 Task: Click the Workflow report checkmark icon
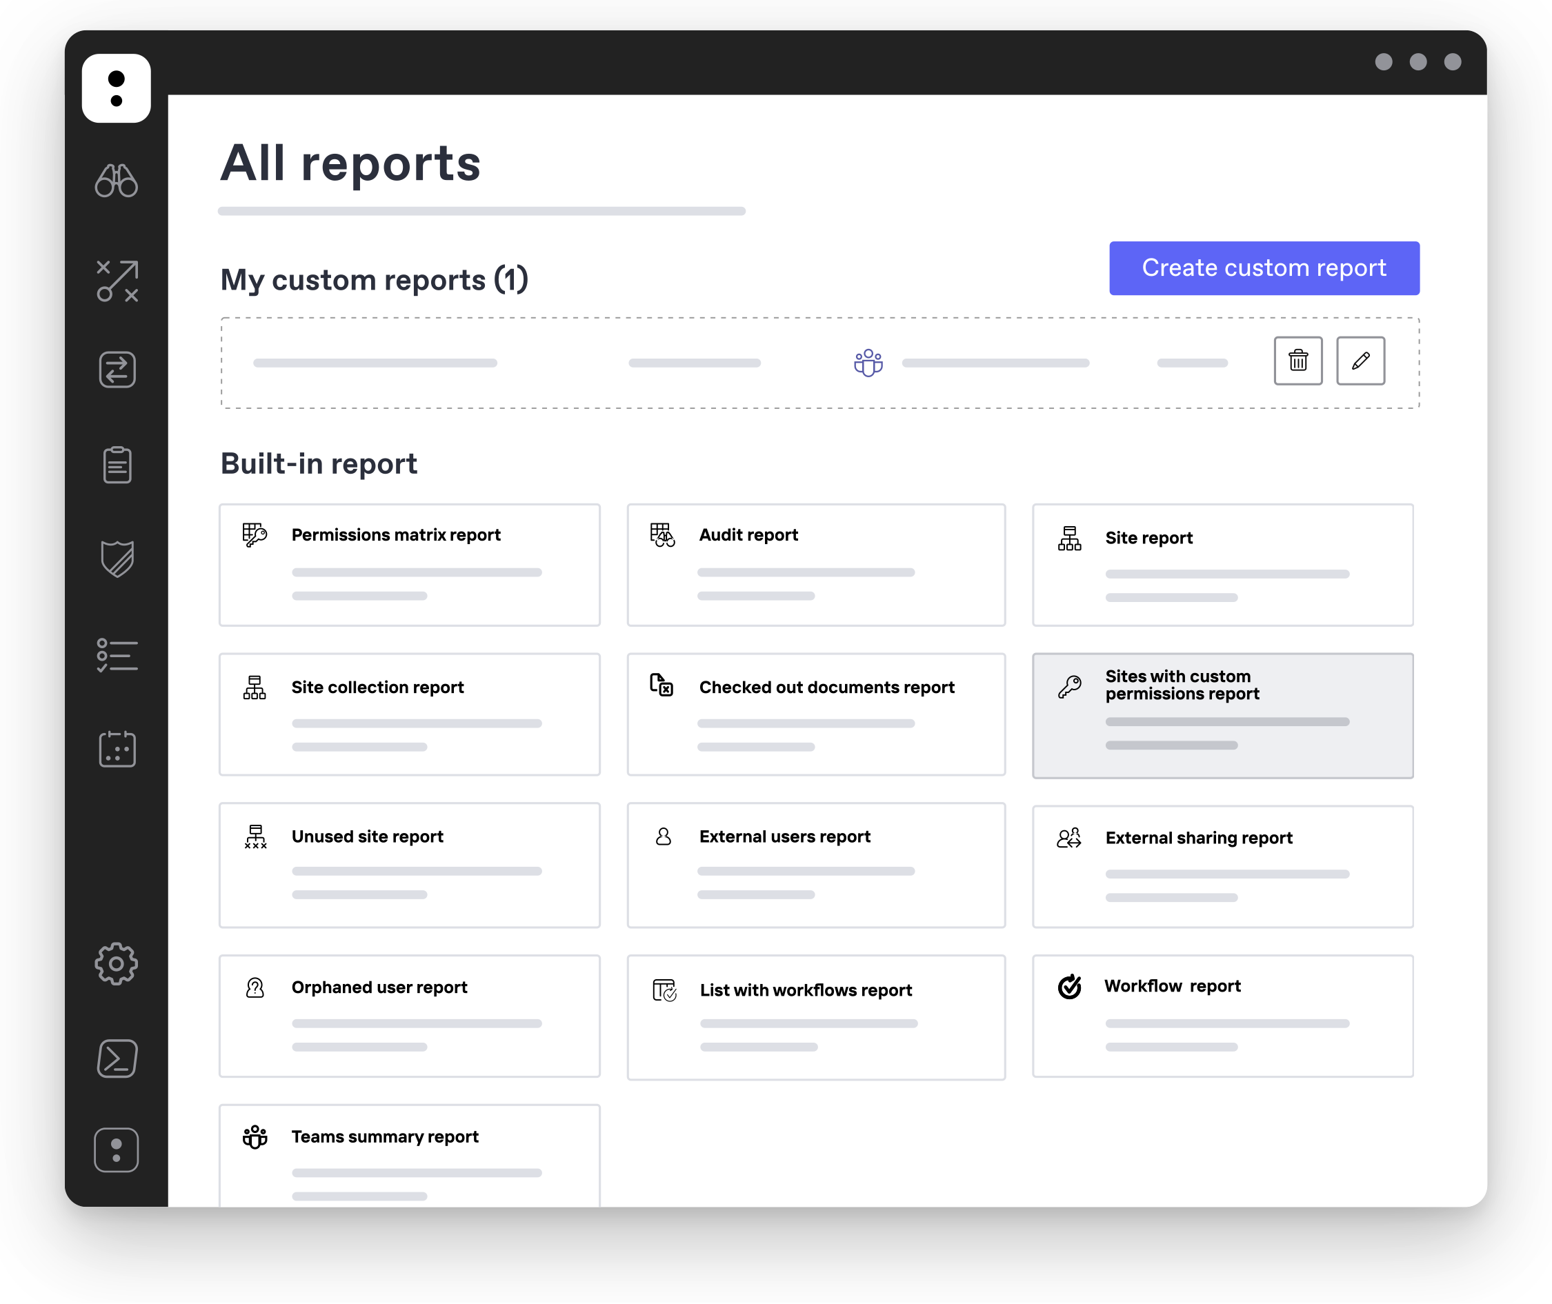1069,987
